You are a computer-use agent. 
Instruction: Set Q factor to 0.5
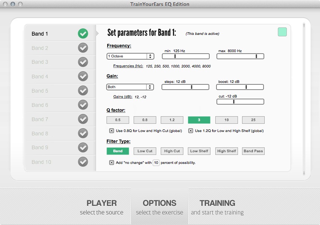(x=118, y=120)
